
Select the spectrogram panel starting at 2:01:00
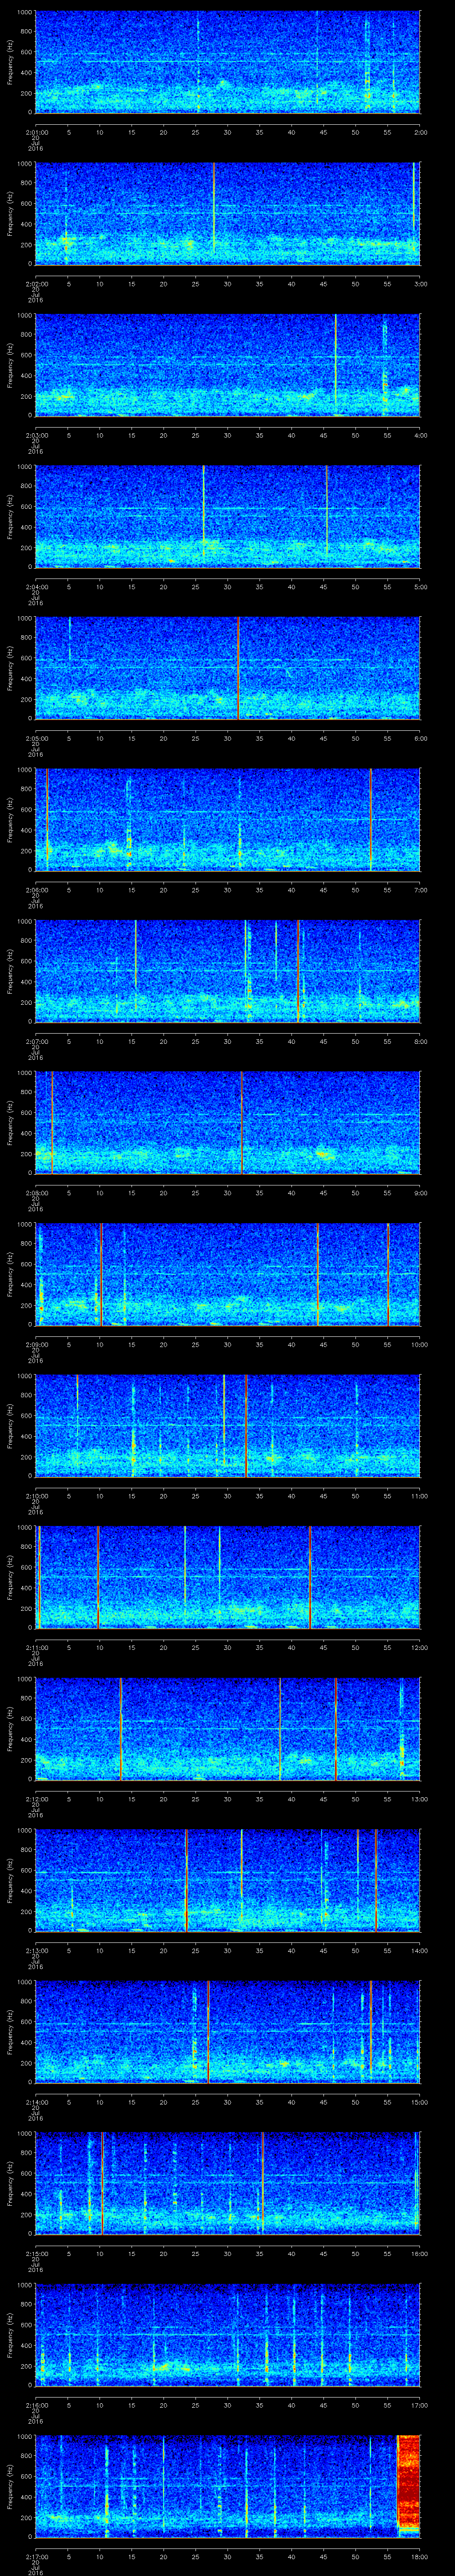tap(228, 62)
